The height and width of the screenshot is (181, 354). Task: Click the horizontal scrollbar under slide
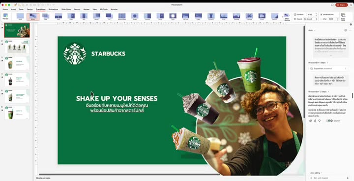pyautogui.click(x=129, y=174)
